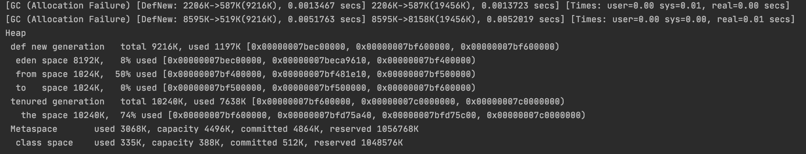Click the reserved 1048576K value
This screenshot has width=806, height=154.
(x=358, y=143)
